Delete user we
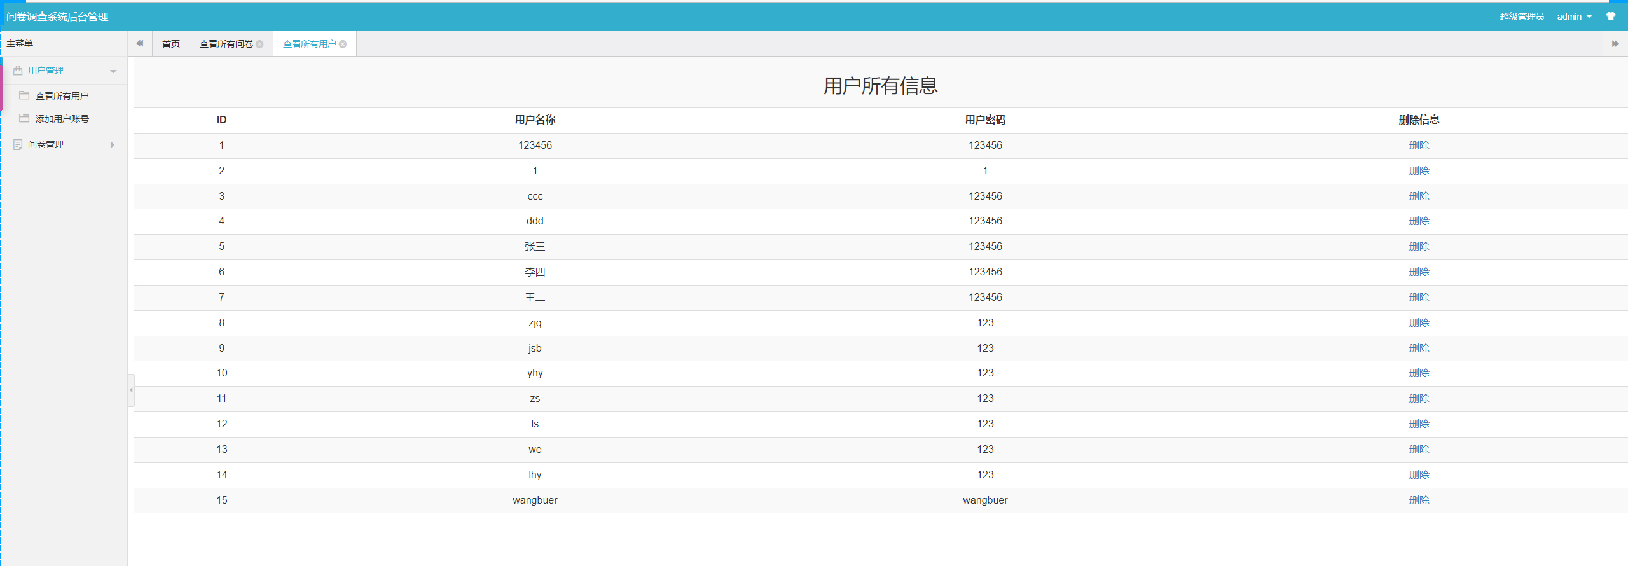 coord(1419,449)
